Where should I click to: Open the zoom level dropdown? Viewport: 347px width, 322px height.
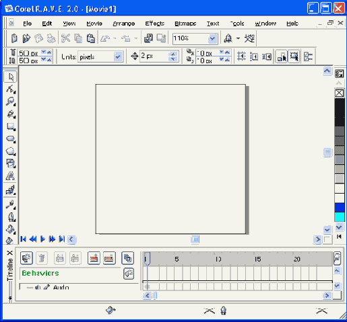(212, 39)
